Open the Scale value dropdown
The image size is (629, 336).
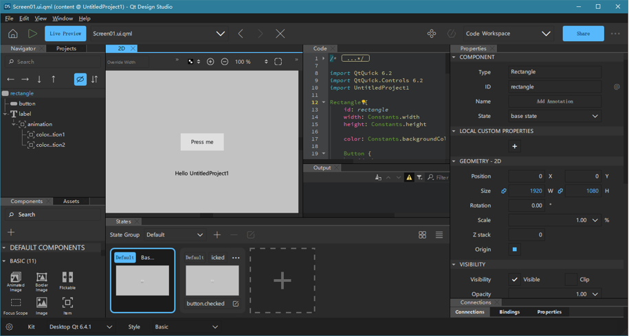[595, 220]
